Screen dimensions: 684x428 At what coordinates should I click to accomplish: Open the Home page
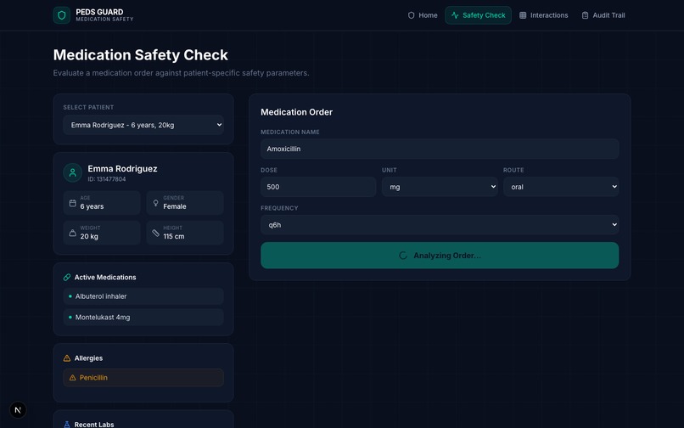pos(423,15)
